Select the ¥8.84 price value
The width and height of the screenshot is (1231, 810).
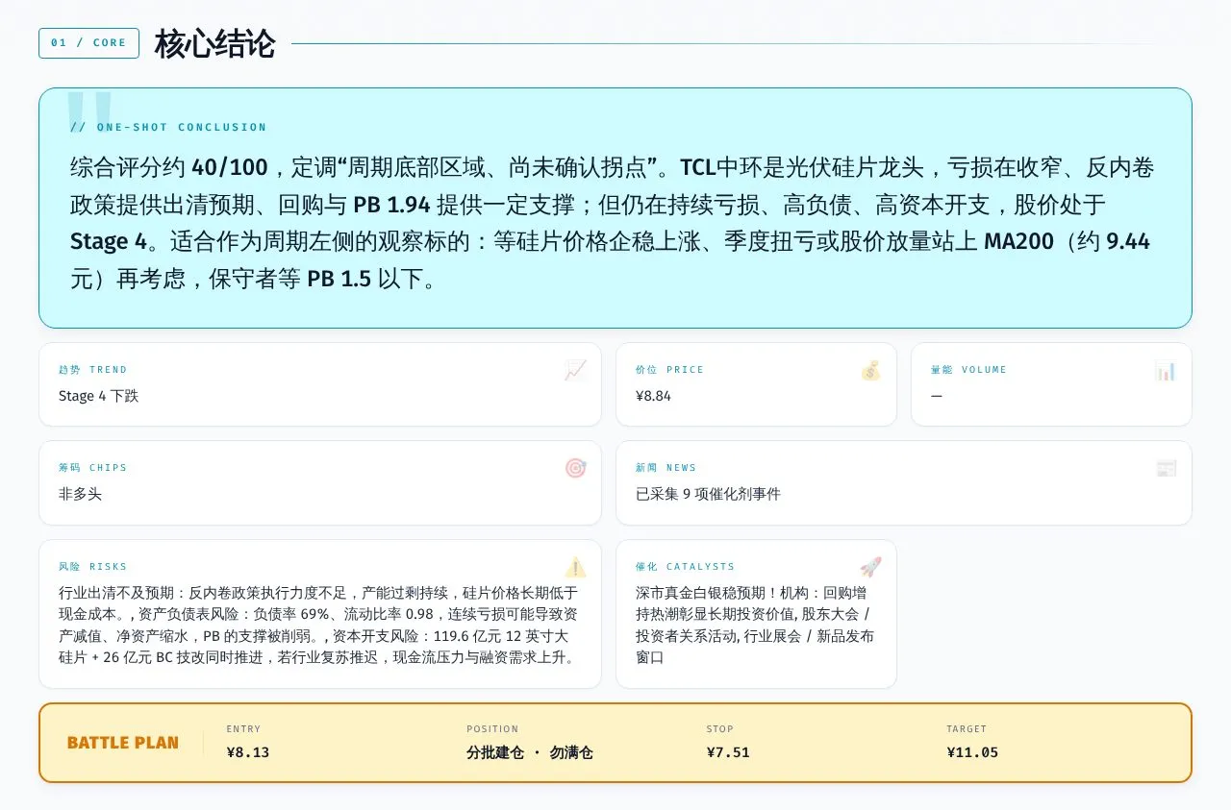pos(653,396)
